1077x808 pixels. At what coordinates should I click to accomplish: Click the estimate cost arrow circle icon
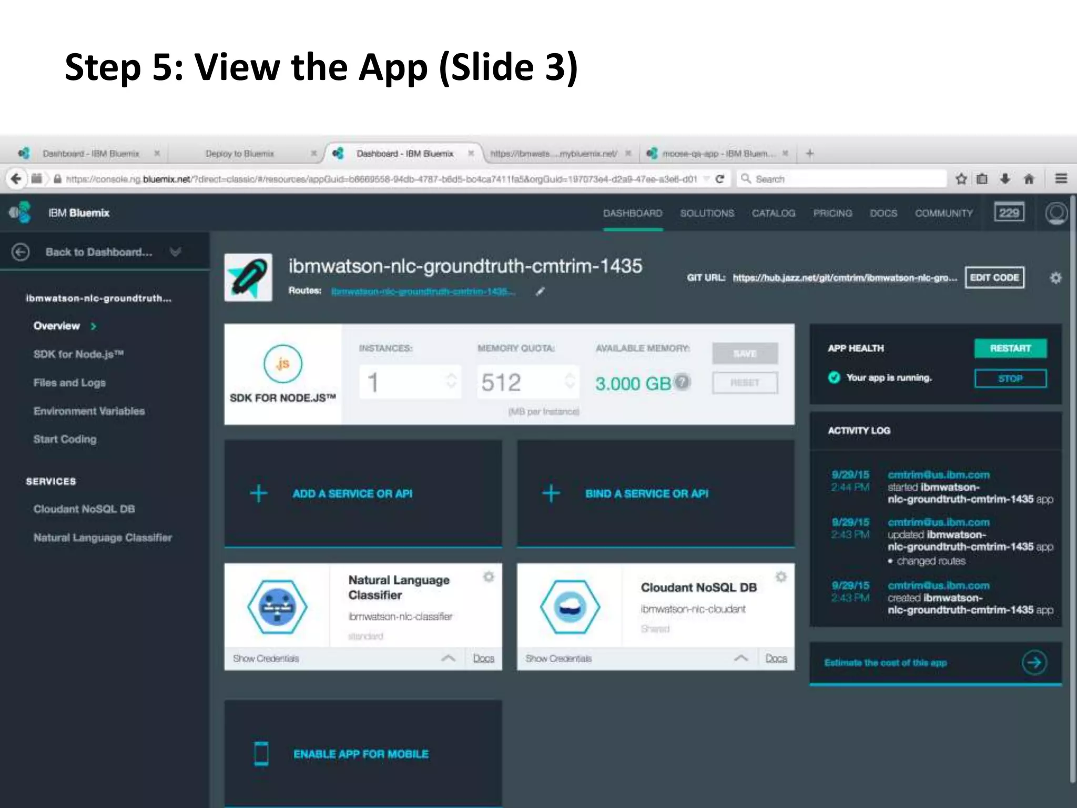(x=1034, y=662)
